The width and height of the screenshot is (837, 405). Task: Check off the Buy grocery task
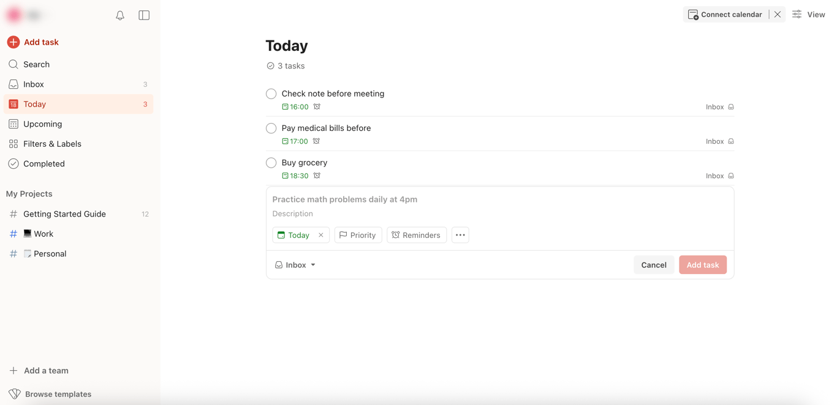point(271,163)
